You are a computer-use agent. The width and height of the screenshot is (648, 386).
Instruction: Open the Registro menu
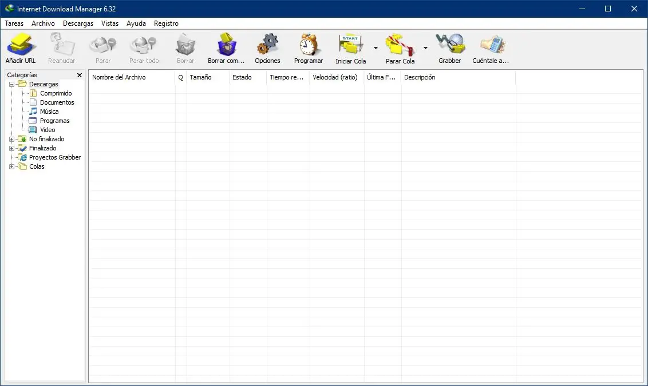coord(166,23)
